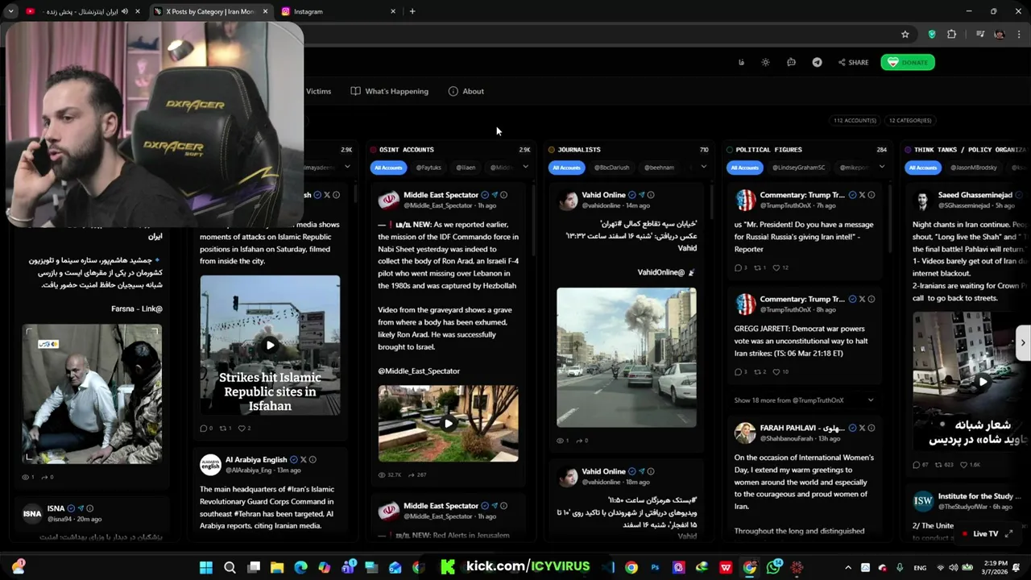
Task: Toggle the light/dark theme sun icon
Action: tap(765, 63)
